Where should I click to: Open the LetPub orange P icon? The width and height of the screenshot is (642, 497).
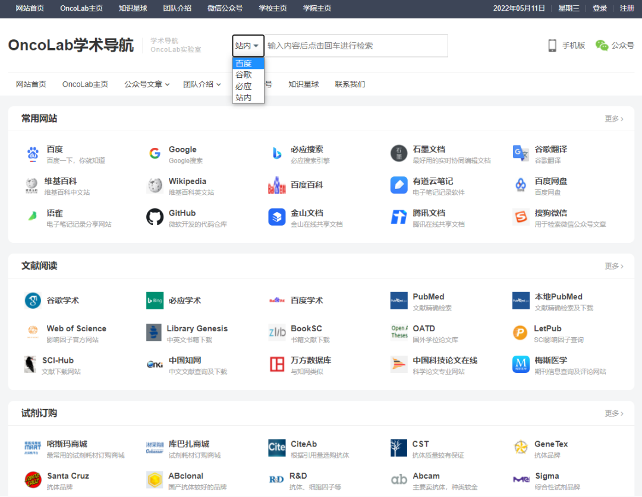(520, 333)
